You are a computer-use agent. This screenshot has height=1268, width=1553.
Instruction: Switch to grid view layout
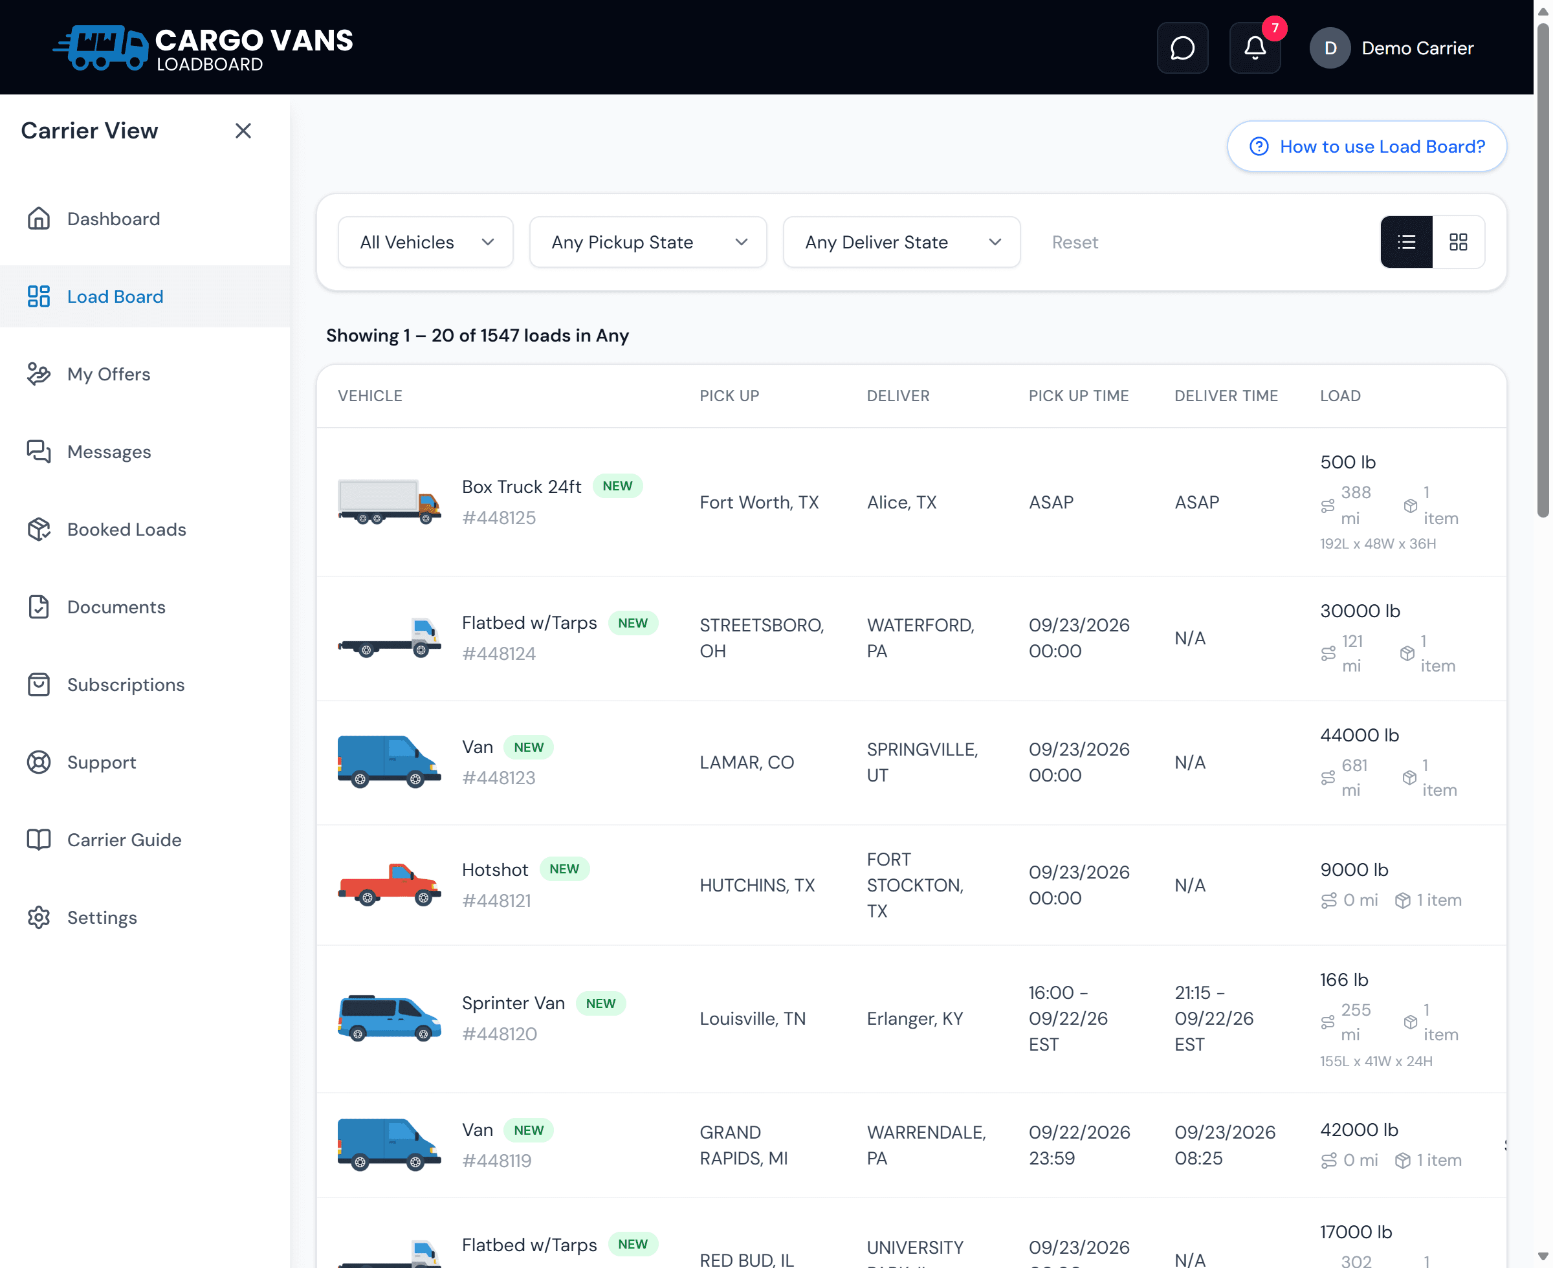point(1458,242)
